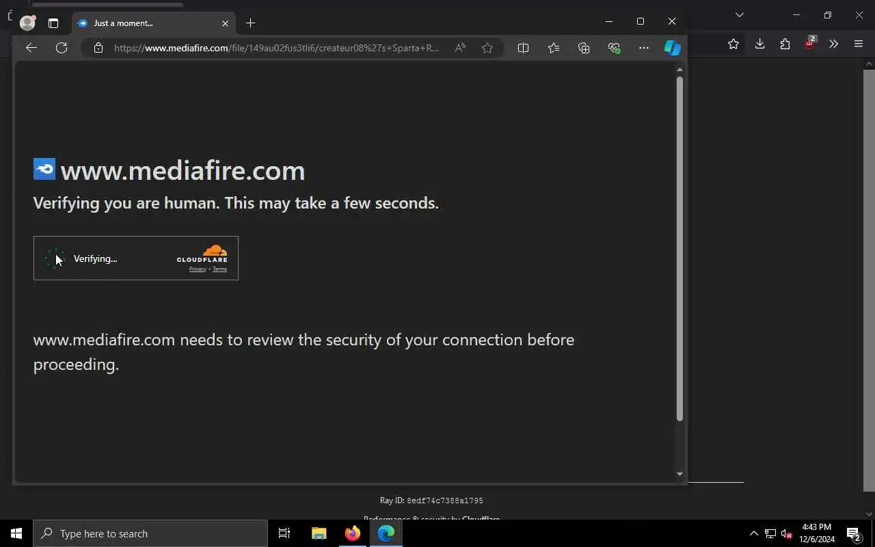Open Windows notification center

(854, 533)
